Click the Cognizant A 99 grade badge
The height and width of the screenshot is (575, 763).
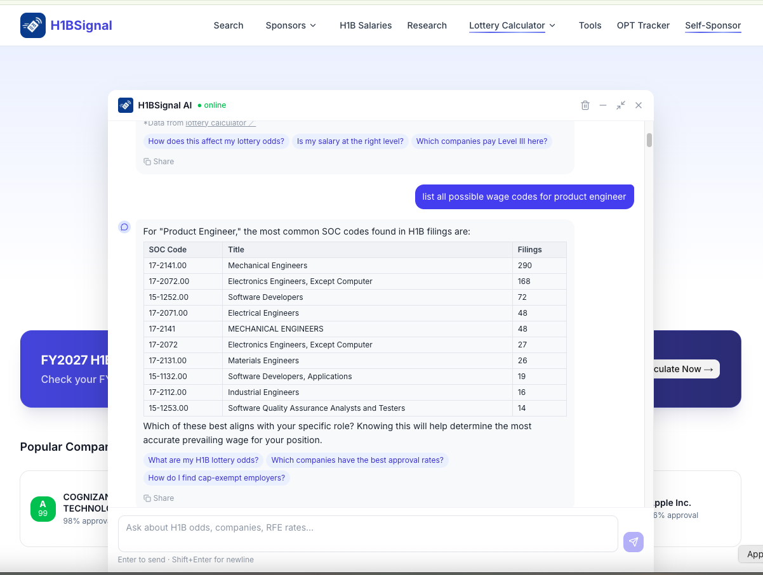pyautogui.click(x=43, y=509)
